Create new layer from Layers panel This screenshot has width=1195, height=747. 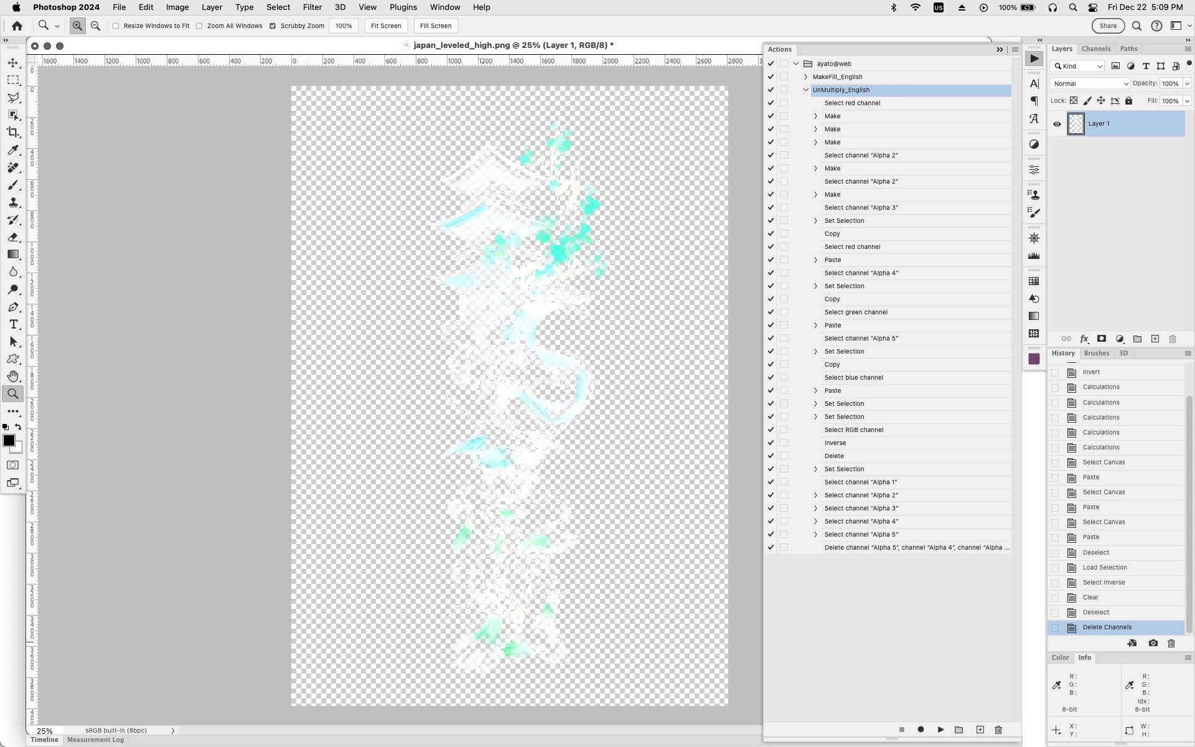[x=1155, y=339]
